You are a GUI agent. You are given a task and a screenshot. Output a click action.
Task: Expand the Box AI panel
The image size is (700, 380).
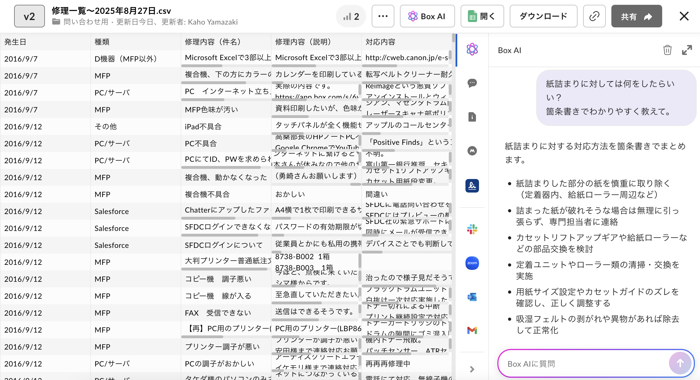(687, 50)
